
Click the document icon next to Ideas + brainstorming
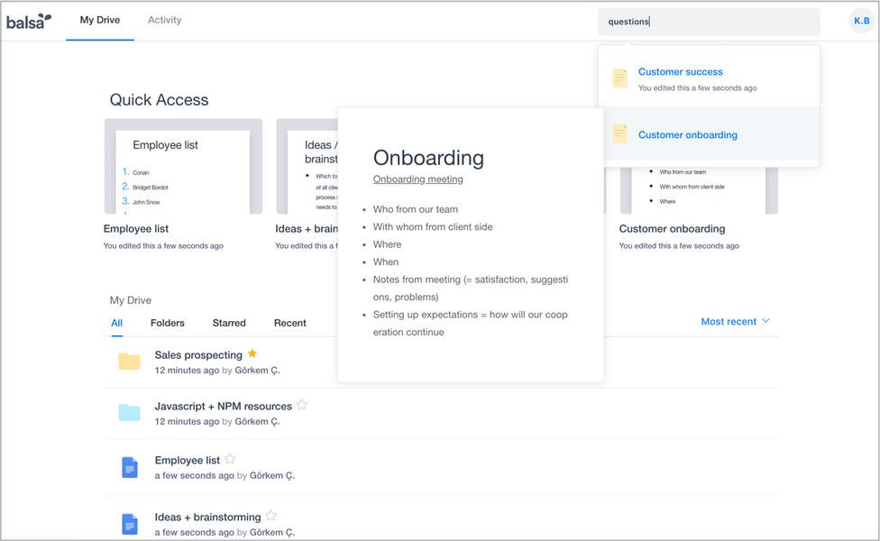point(129,523)
